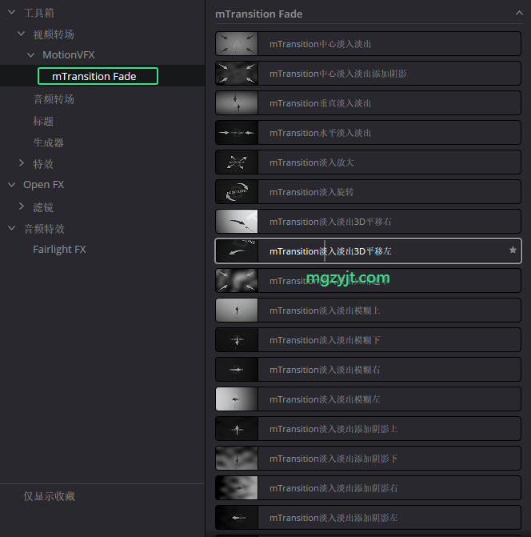
Task: Collapse the MotionVFX chevron
Action: 31,54
